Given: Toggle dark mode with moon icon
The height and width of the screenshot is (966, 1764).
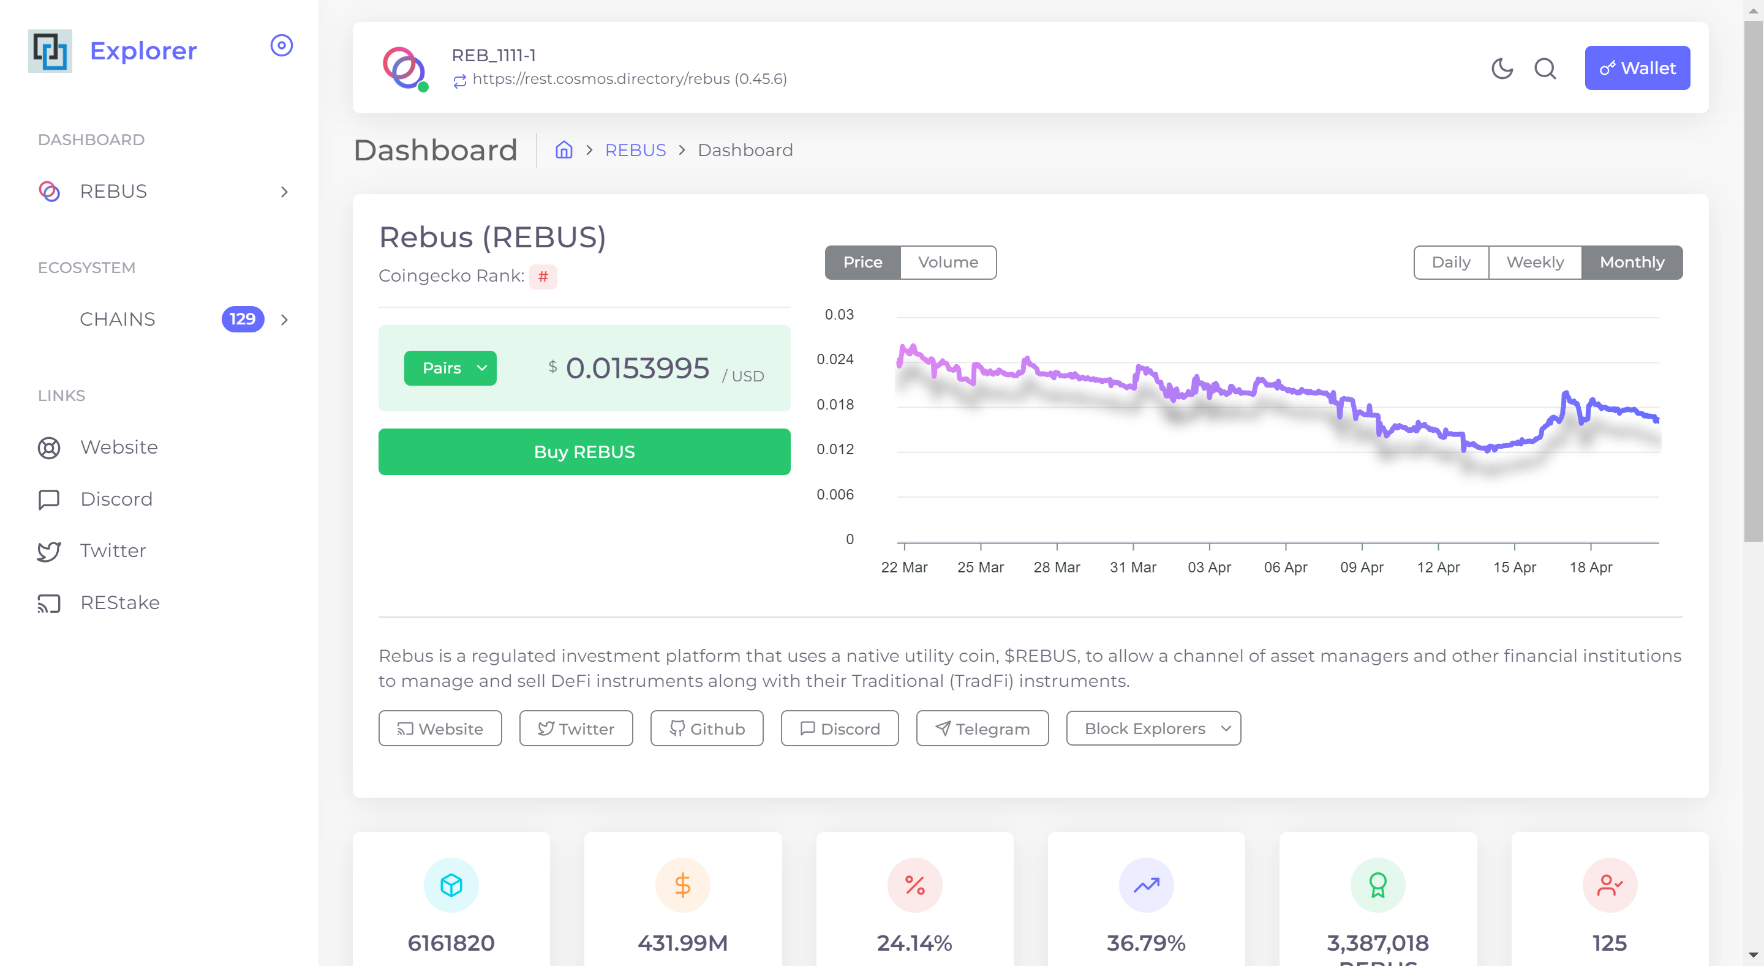Looking at the screenshot, I should coord(1502,69).
